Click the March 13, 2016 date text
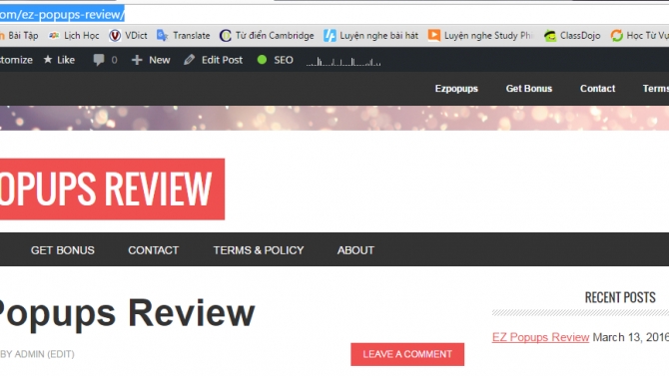The height and width of the screenshot is (376, 669). coord(631,337)
